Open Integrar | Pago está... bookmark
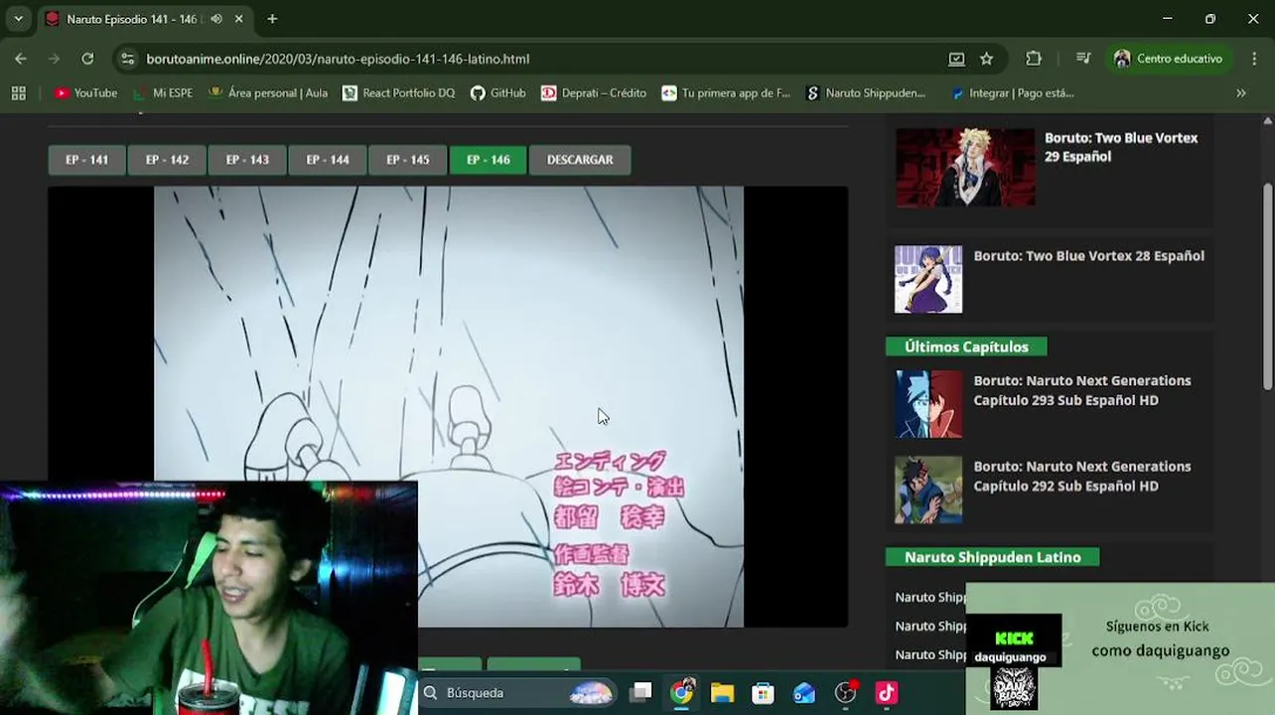 [x=1012, y=92]
